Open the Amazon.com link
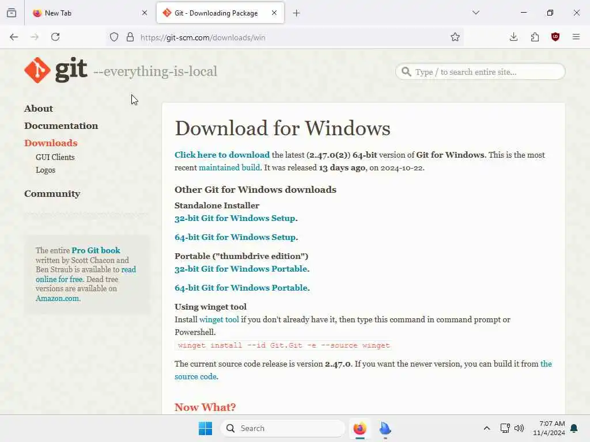This screenshot has width=590, height=442. (58, 299)
